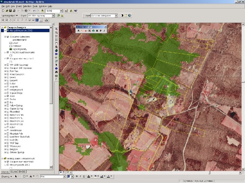
Task: Open the Selection menu
Action: pyautogui.click(x=27, y=6)
